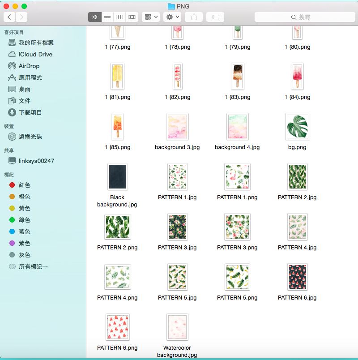The height and width of the screenshot is (360, 358).
Task: Click the search field
Action: [304, 17]
